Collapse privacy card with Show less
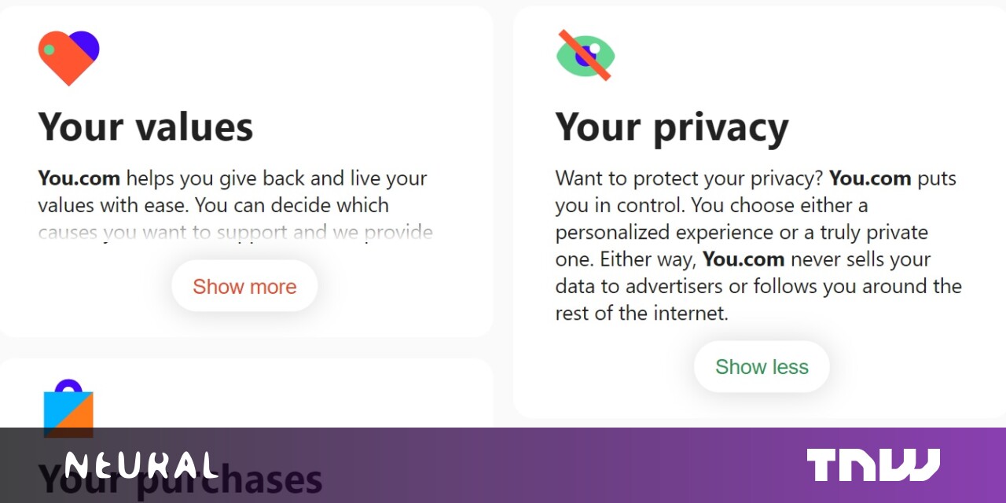Image resolution: width=1006 pixels, height=503 pixels. click(762, 367)
